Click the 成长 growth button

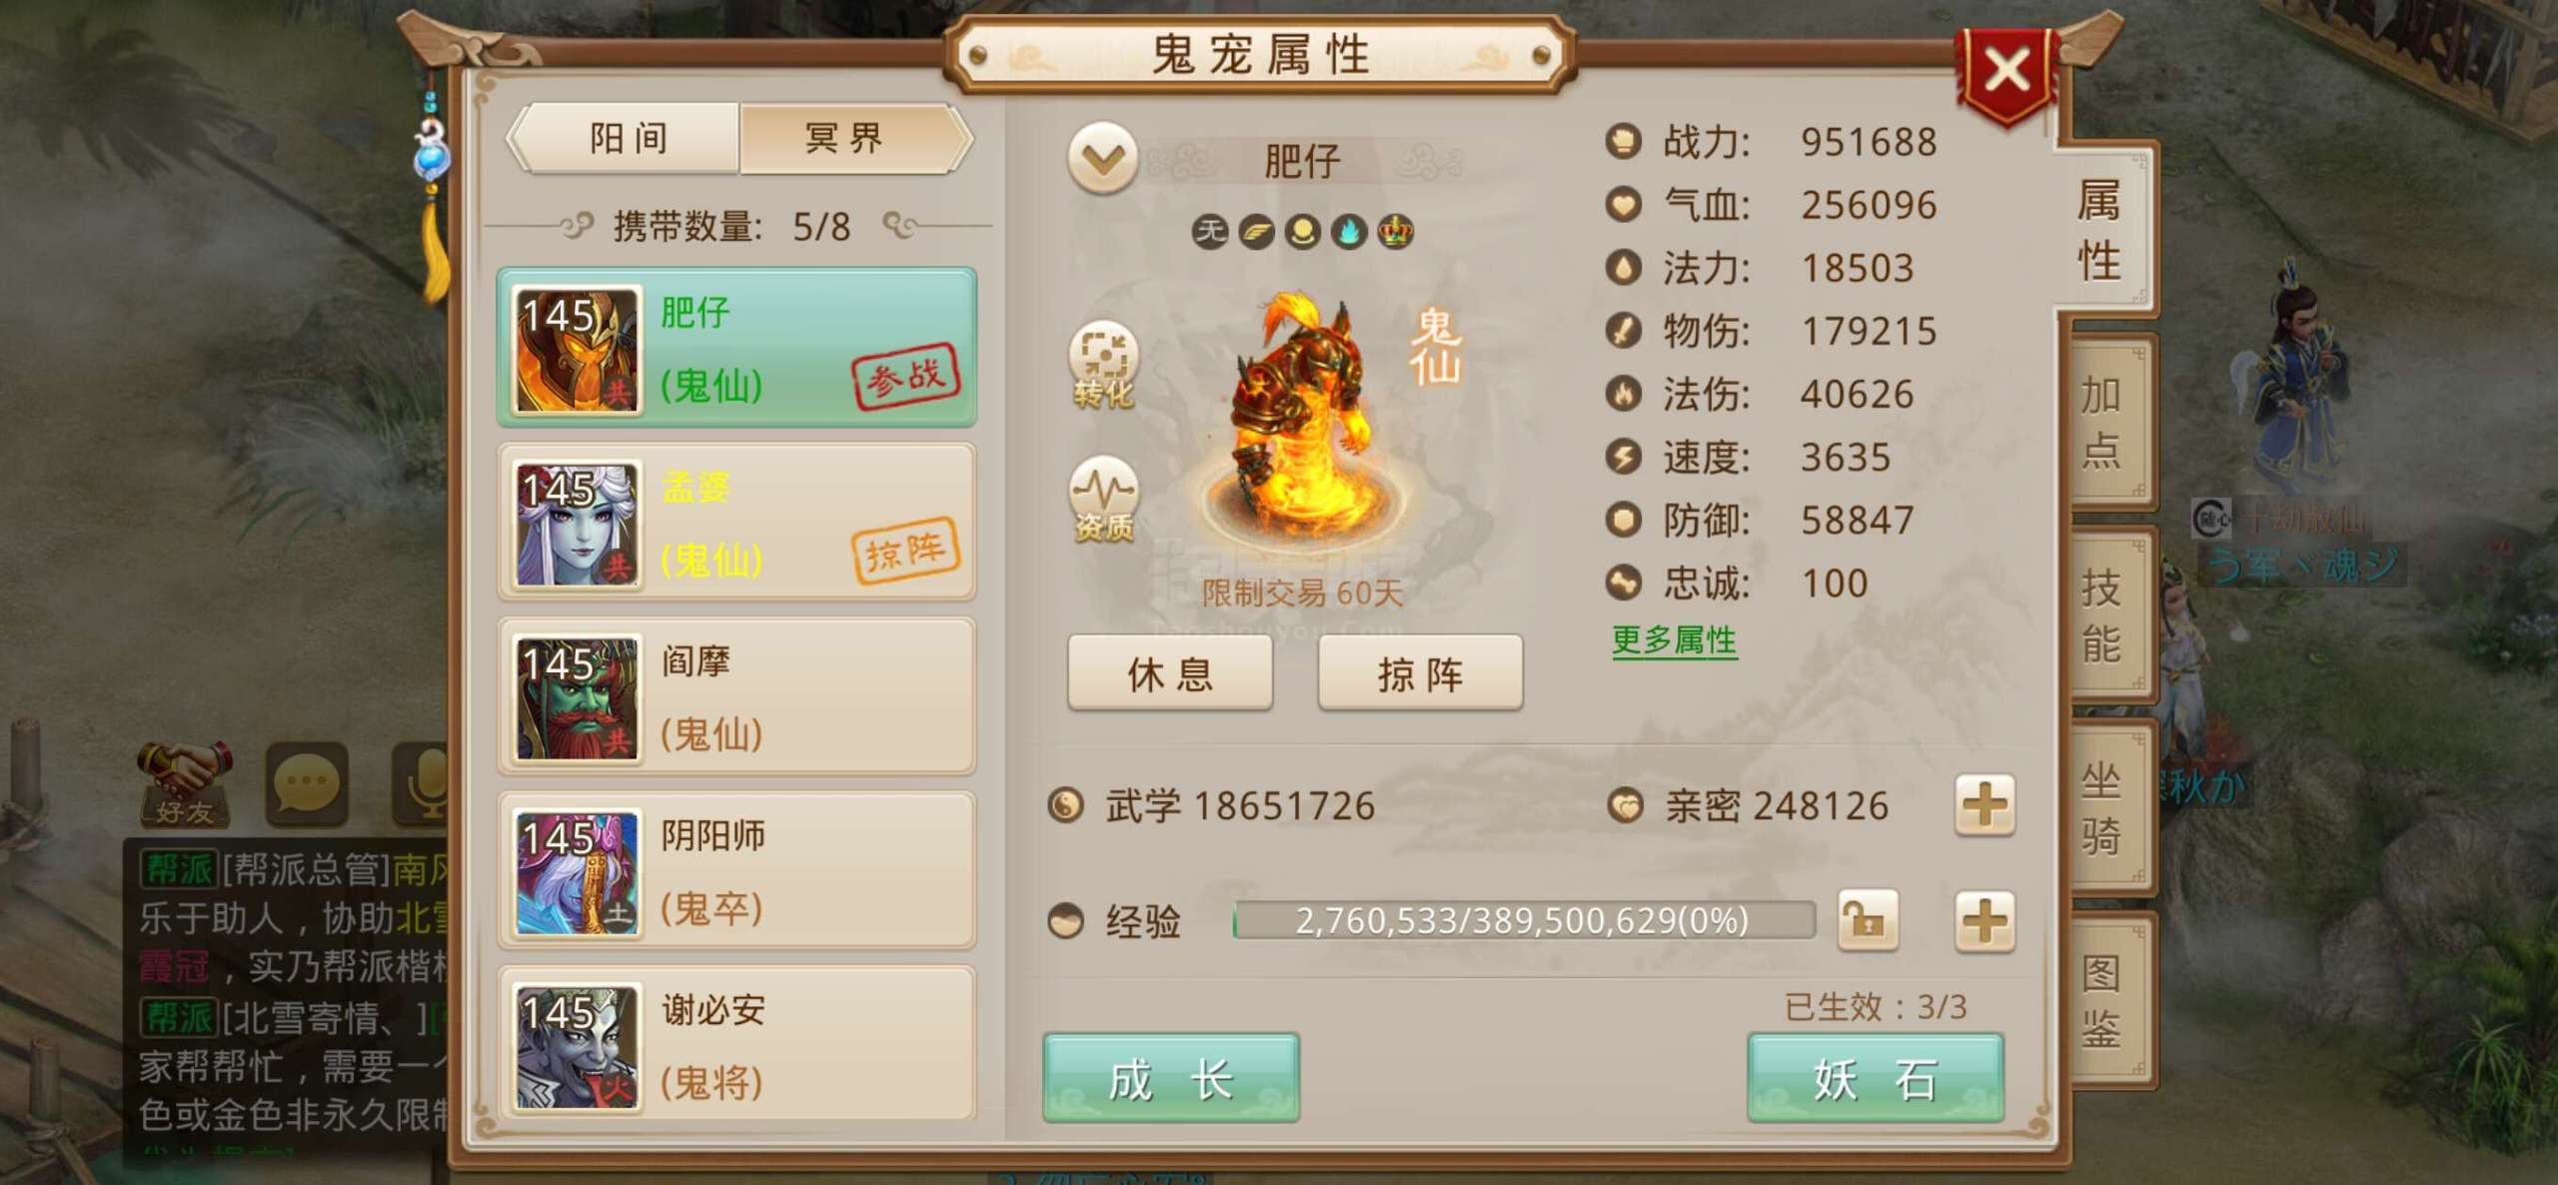coord(1171,1078)
